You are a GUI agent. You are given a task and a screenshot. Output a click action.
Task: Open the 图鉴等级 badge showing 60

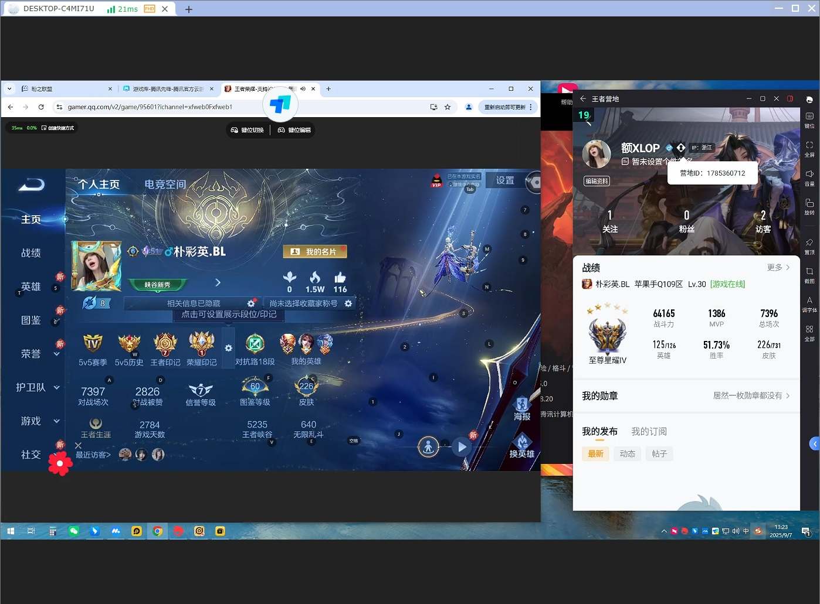coord(255,391)
